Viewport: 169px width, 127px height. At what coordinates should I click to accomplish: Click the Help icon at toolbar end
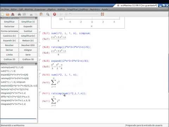point(102,14)
